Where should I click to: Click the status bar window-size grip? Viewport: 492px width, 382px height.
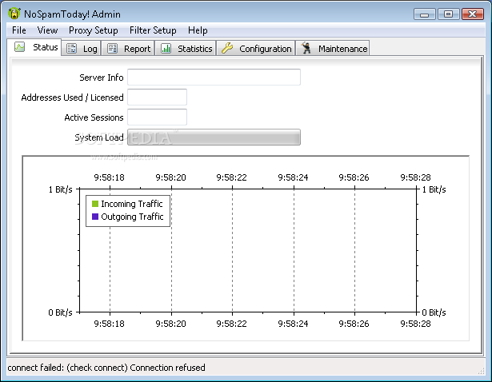point(481,371)
